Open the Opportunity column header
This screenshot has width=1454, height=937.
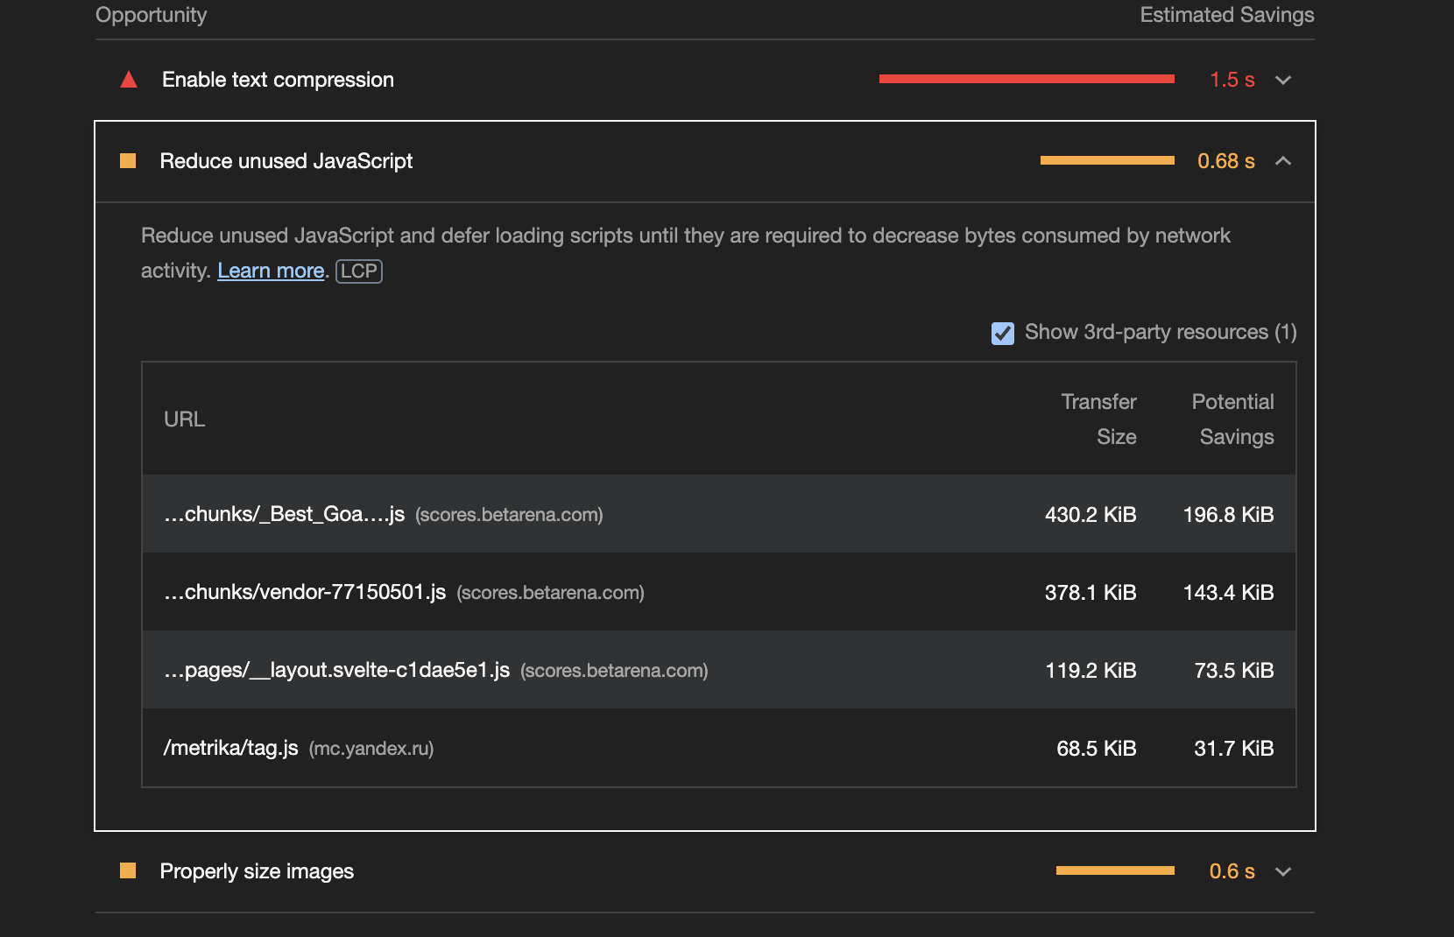(152, 14)
